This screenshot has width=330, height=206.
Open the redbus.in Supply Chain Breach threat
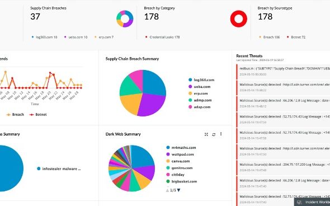click(x=283, y=72)
